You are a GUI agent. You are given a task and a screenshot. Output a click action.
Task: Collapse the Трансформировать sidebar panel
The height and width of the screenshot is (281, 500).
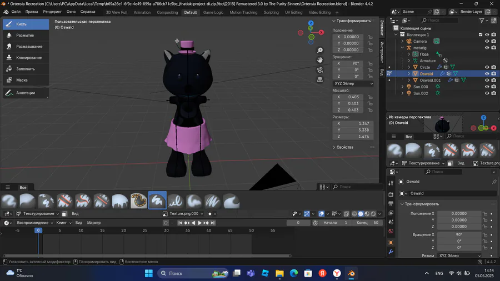(x=352, y=21)
